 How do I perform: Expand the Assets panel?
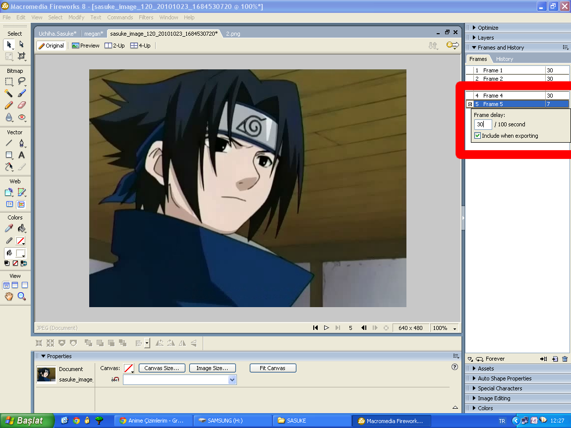click(x=474, y=369)
